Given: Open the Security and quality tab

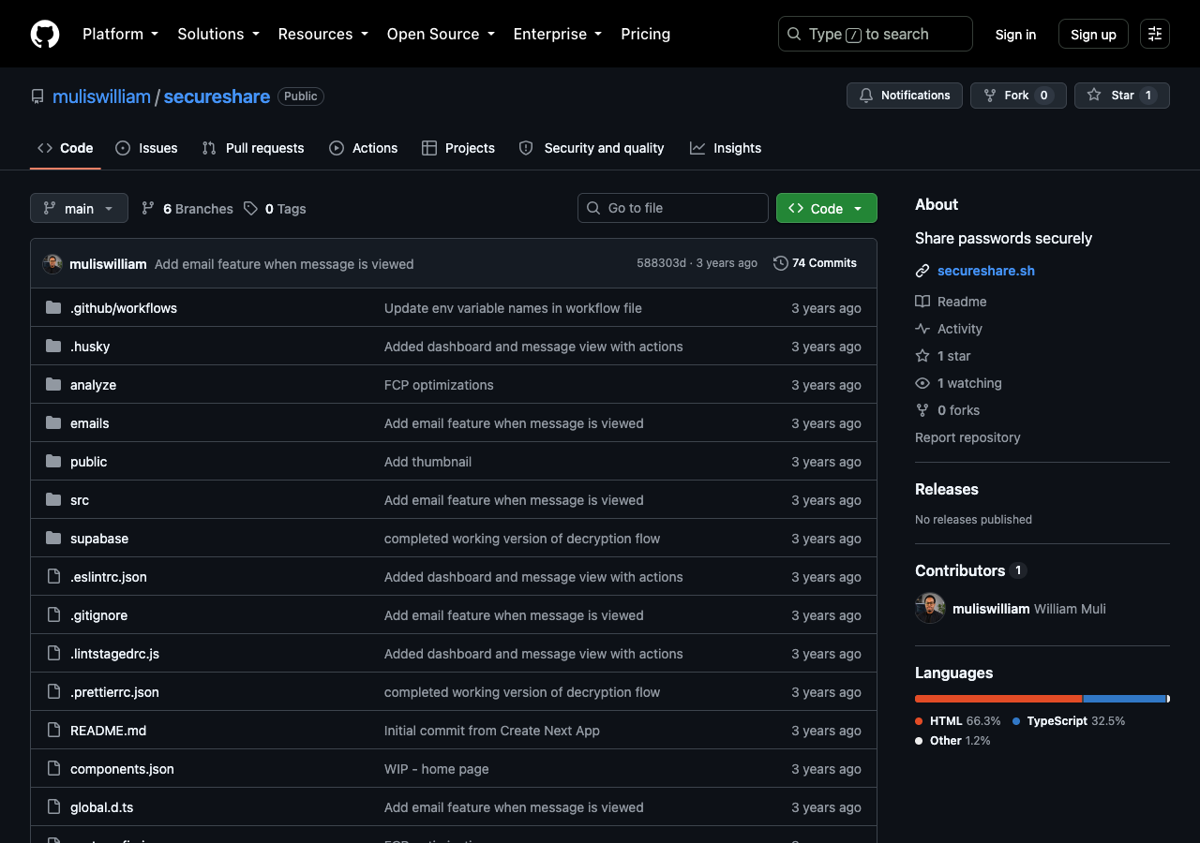Looking at the screenshot, I should click(x=592, y=148).
